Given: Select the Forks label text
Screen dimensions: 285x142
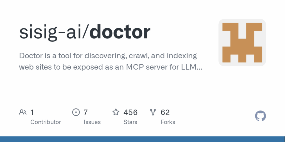Looking at the screenshot, I should pyautogui.click(x=168, y=122).
